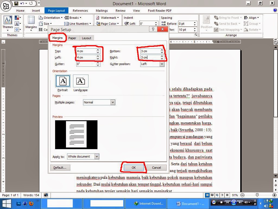This screenshot has height=209, width=278.
Task: Click the OK button
Action: pos(133,167)
